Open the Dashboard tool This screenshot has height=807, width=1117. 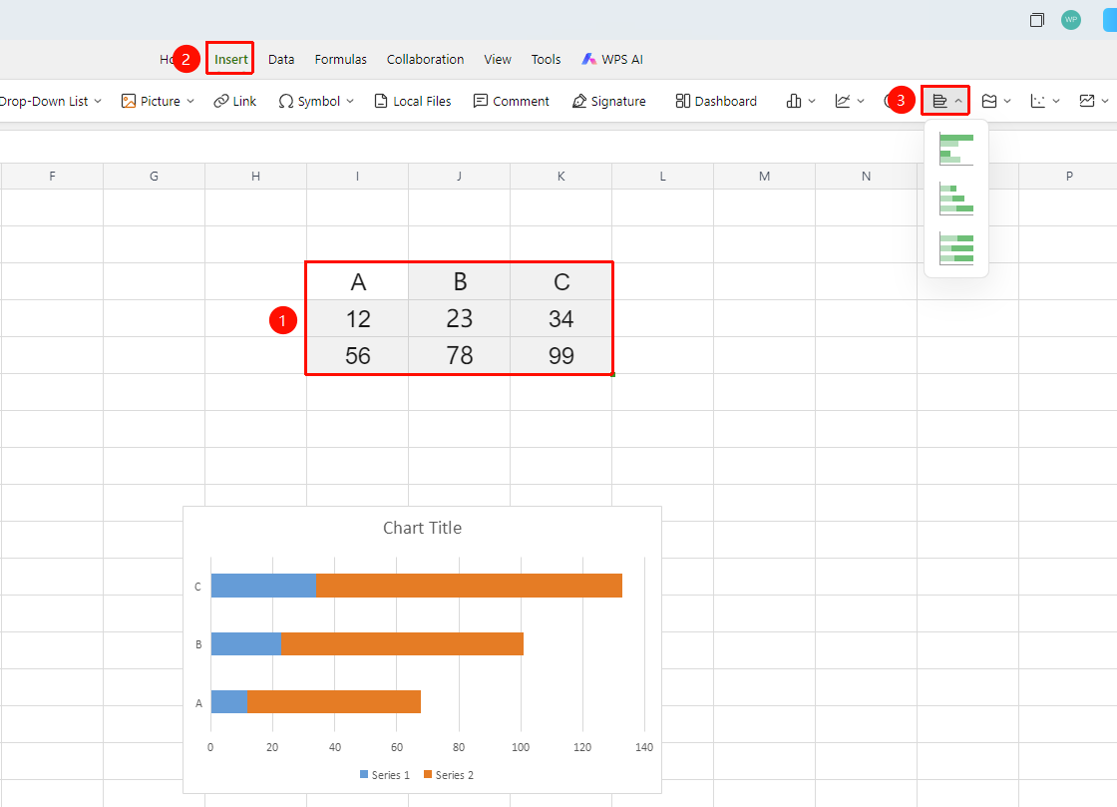(x=716, y=101)
